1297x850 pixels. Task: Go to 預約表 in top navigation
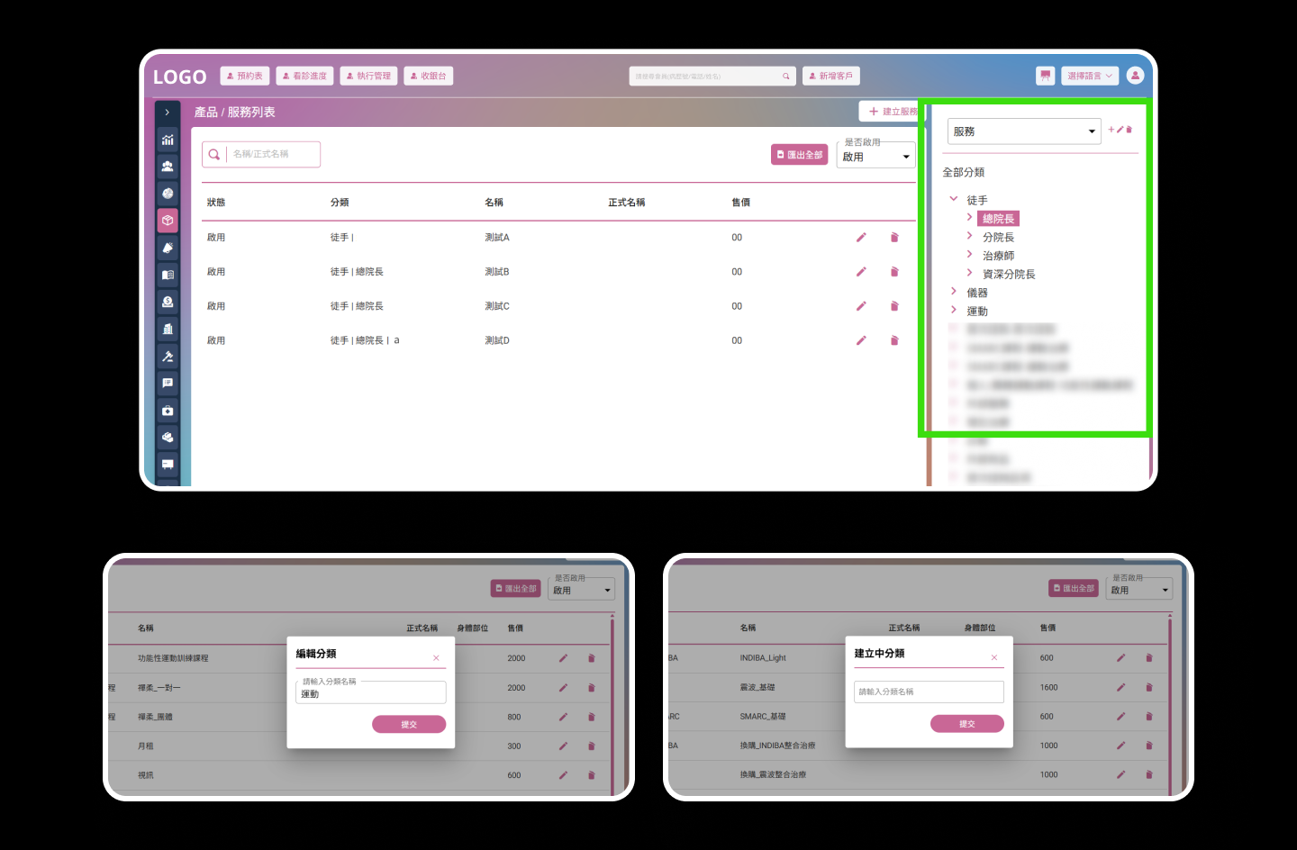click(245, 76)
